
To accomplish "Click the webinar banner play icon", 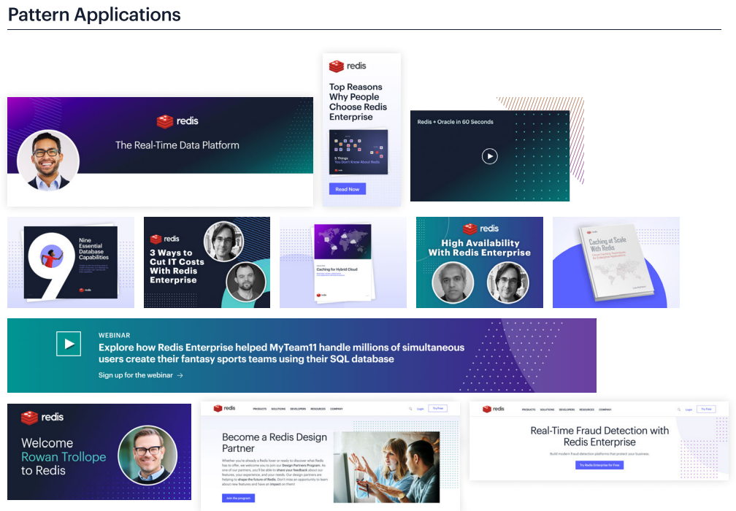I will click(x=69, y=344).
